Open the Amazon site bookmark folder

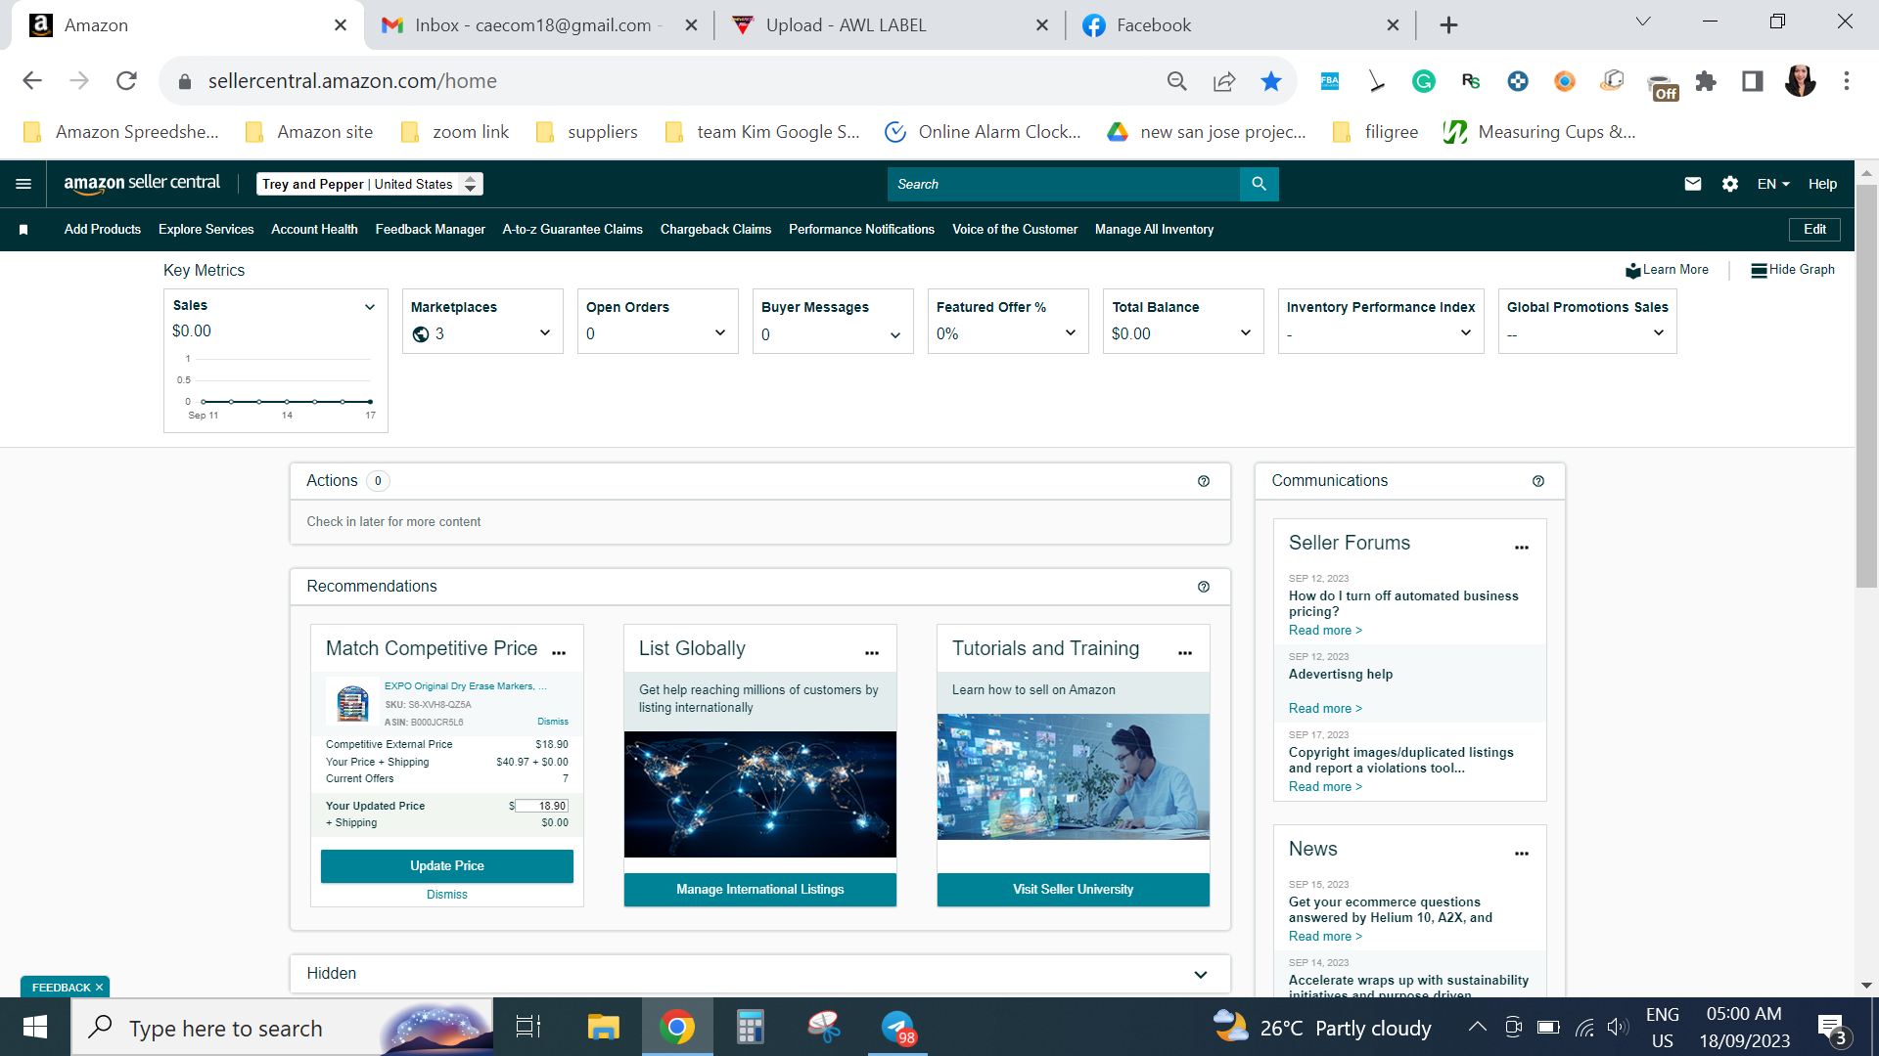coord(309,132)
